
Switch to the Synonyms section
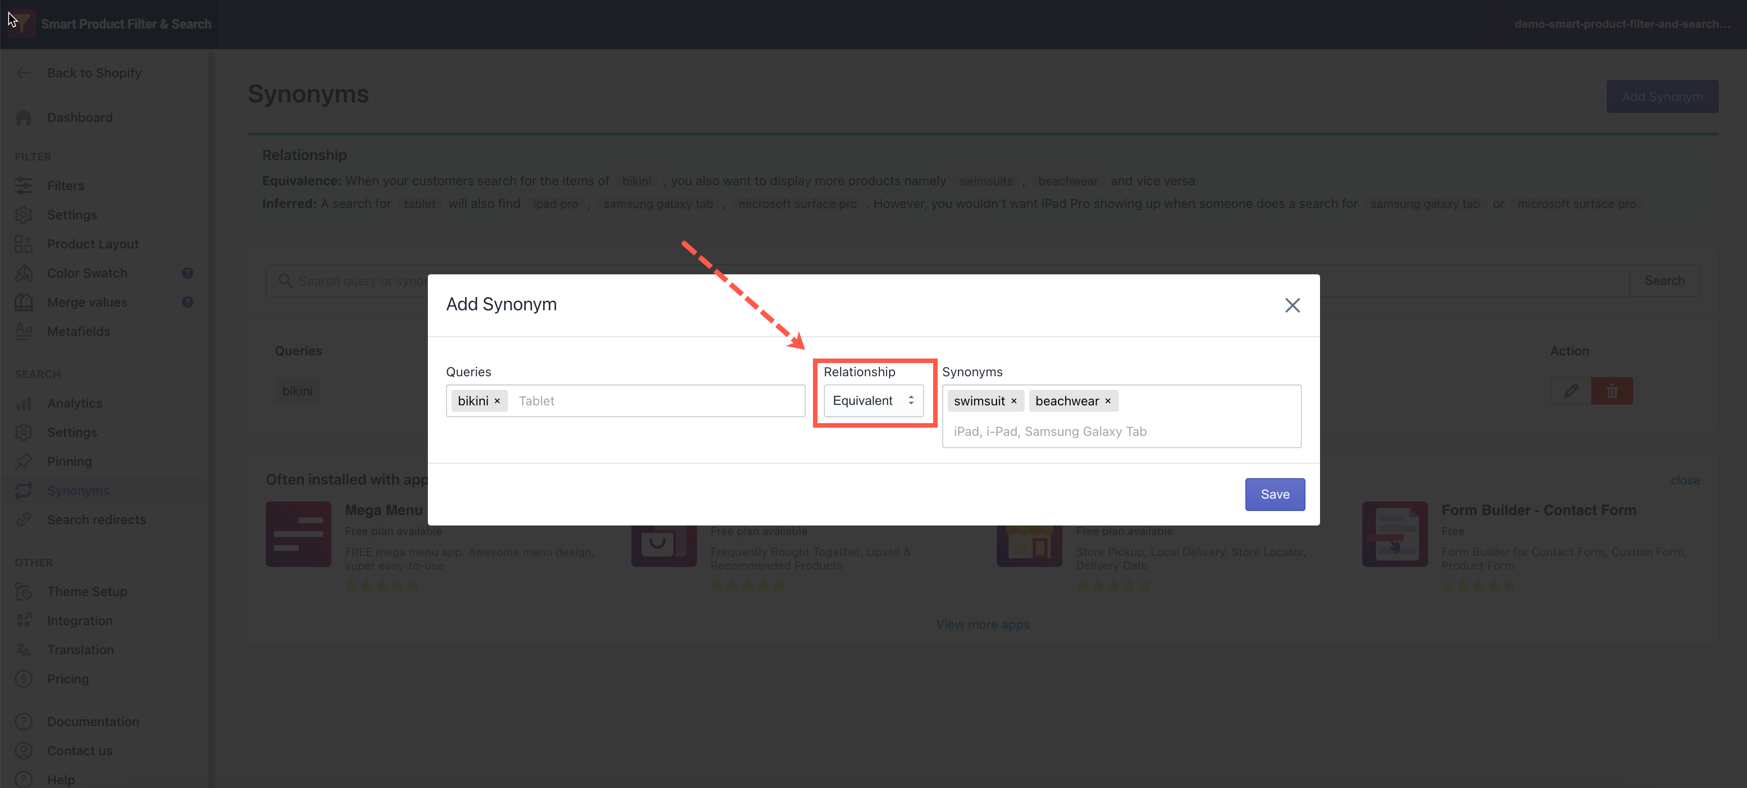point(78,490)
